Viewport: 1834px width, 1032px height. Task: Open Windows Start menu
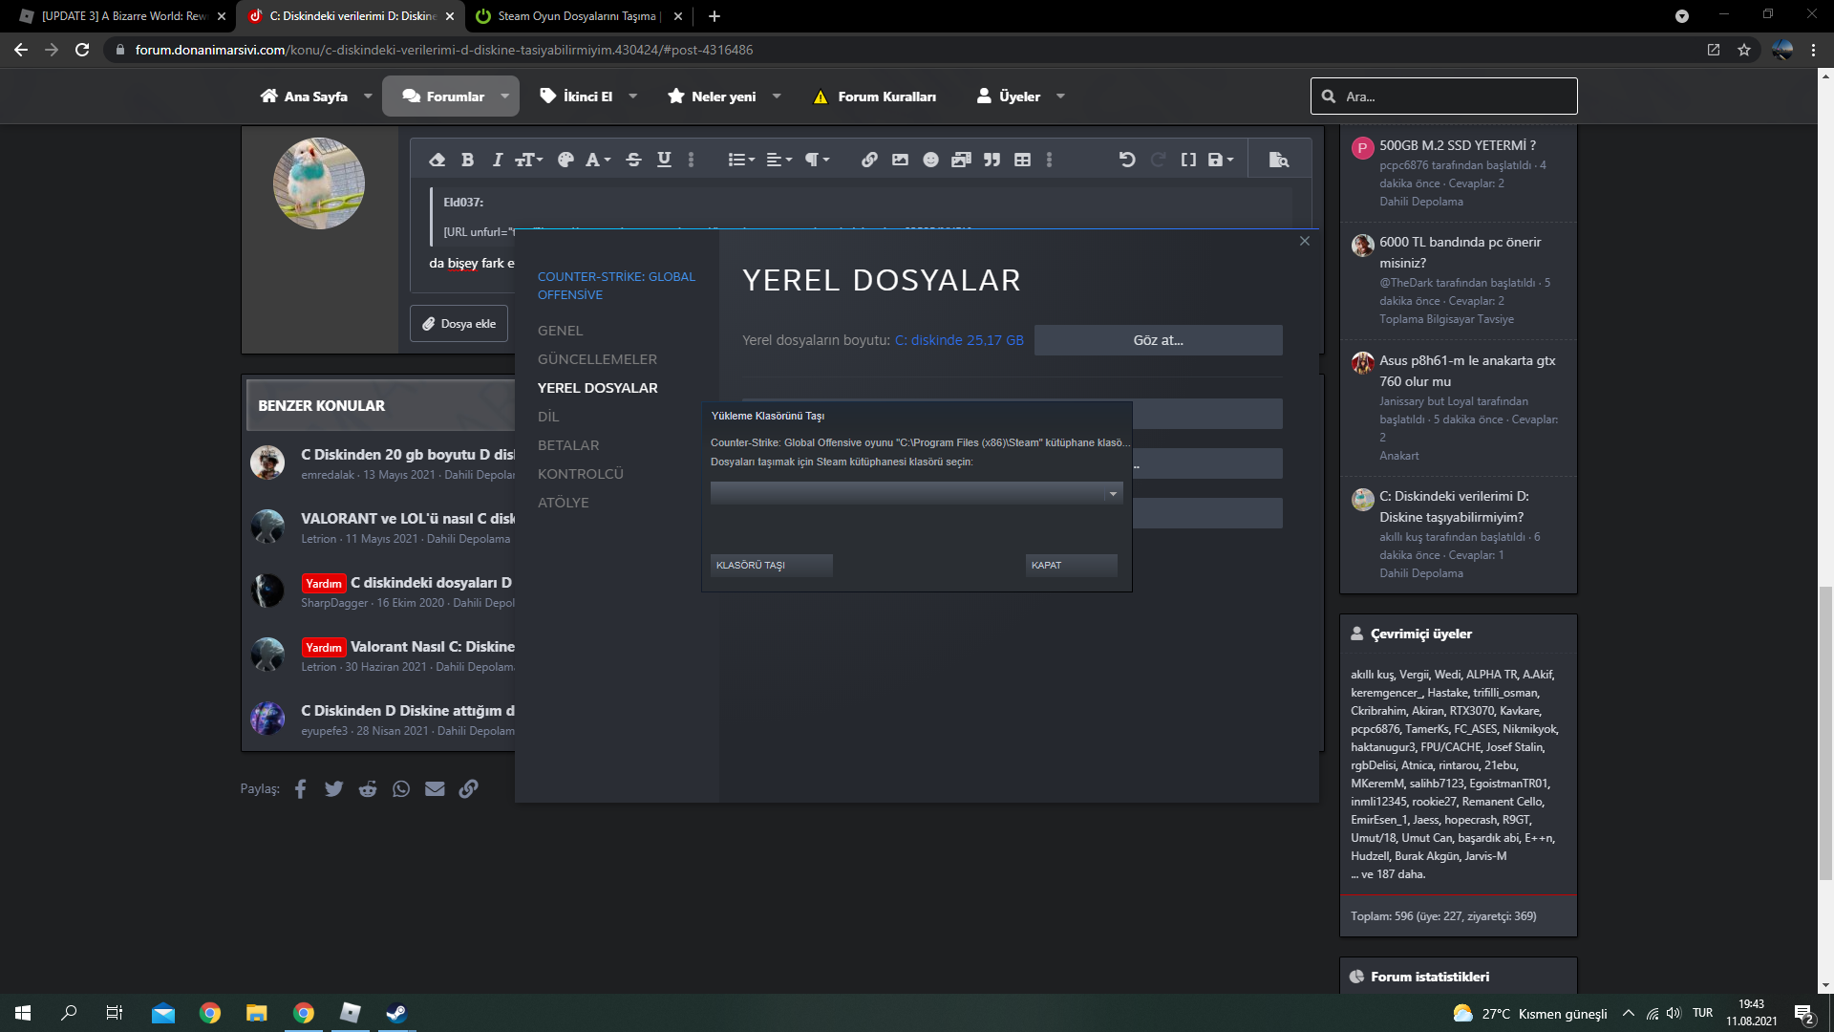(23, 1013)
